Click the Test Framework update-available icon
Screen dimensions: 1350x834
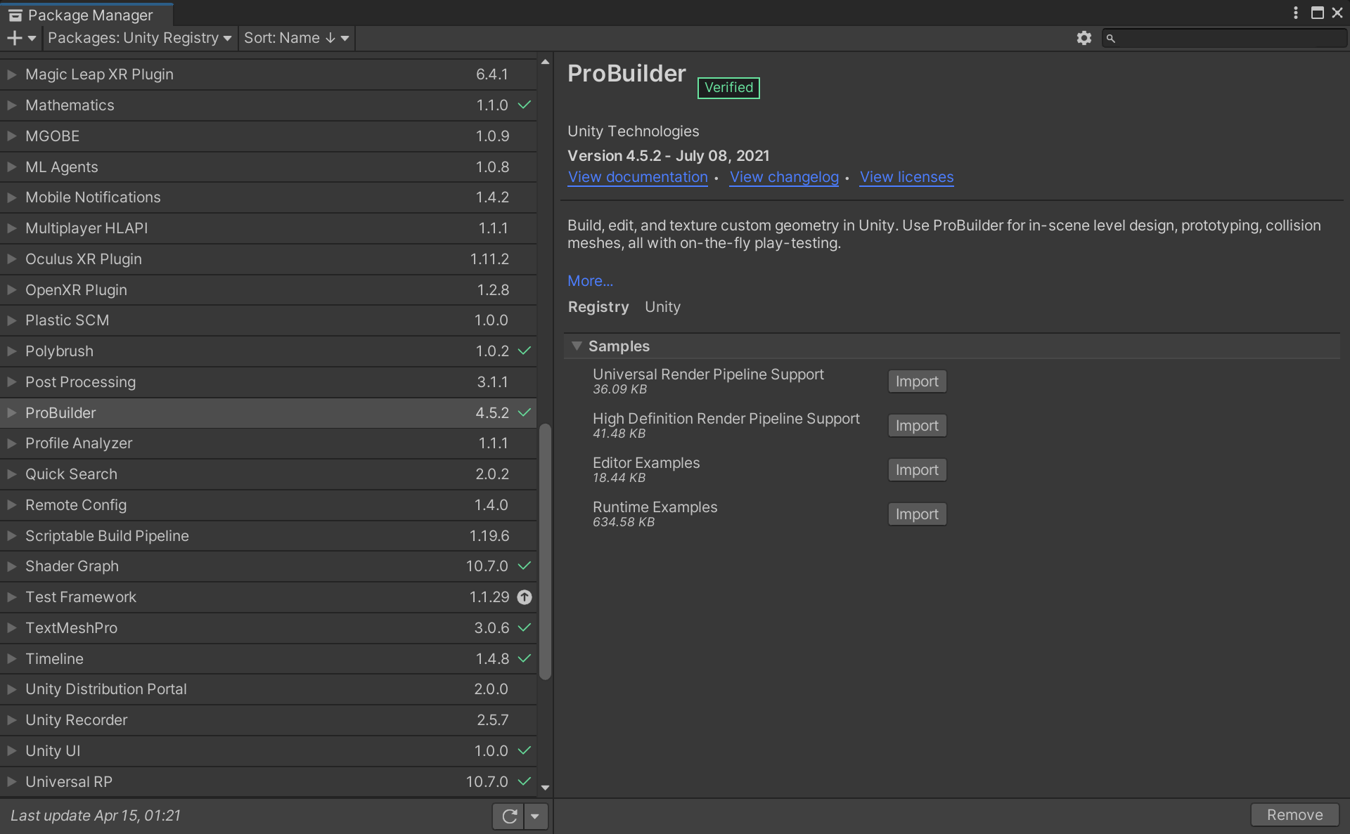click(525, 597)
